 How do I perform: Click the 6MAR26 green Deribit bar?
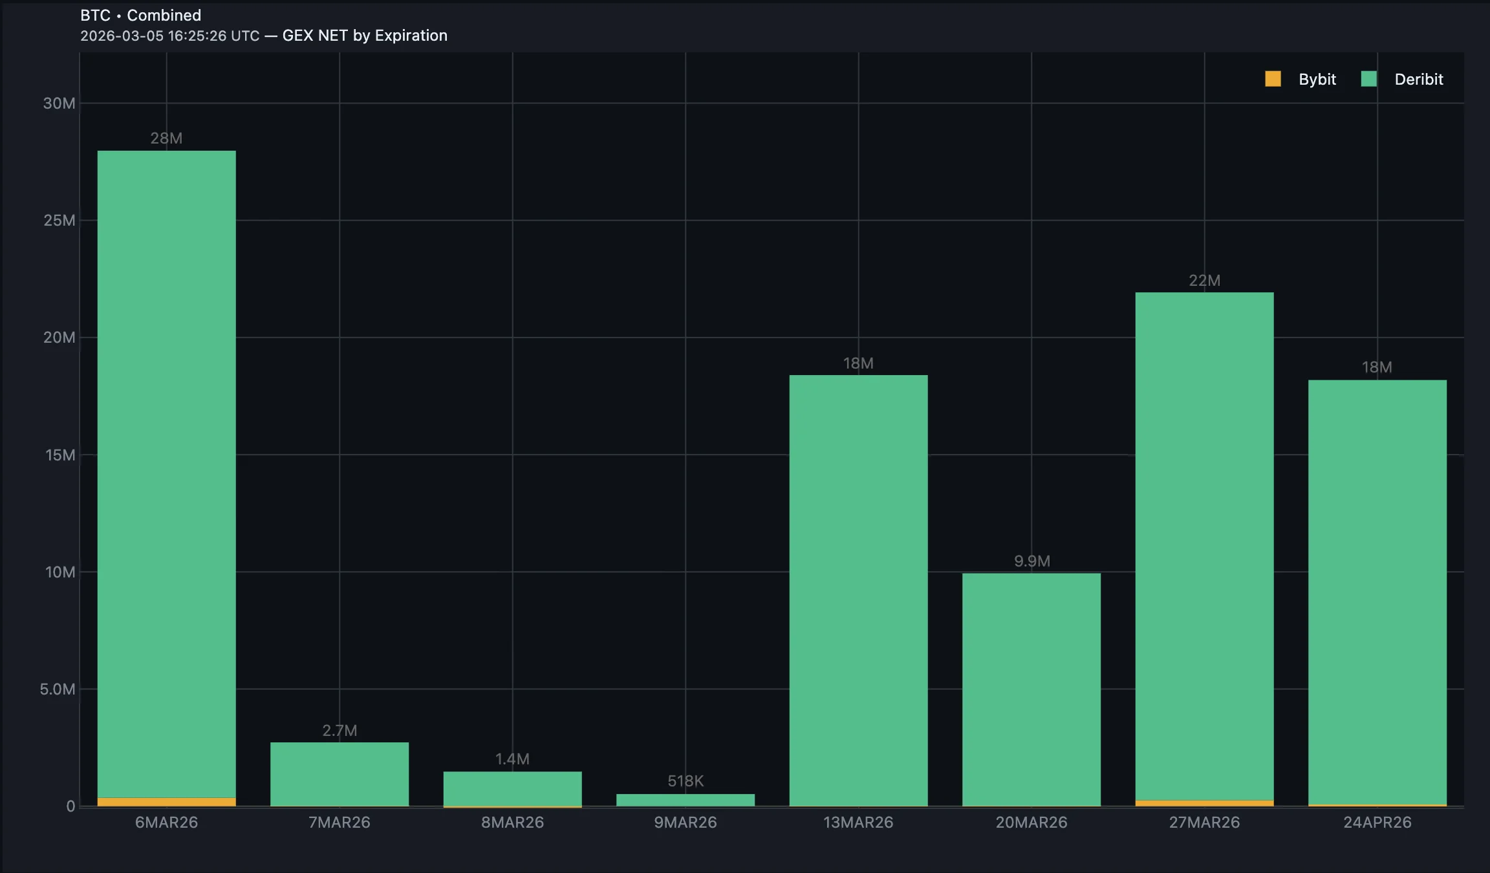[x=166, y=472]
